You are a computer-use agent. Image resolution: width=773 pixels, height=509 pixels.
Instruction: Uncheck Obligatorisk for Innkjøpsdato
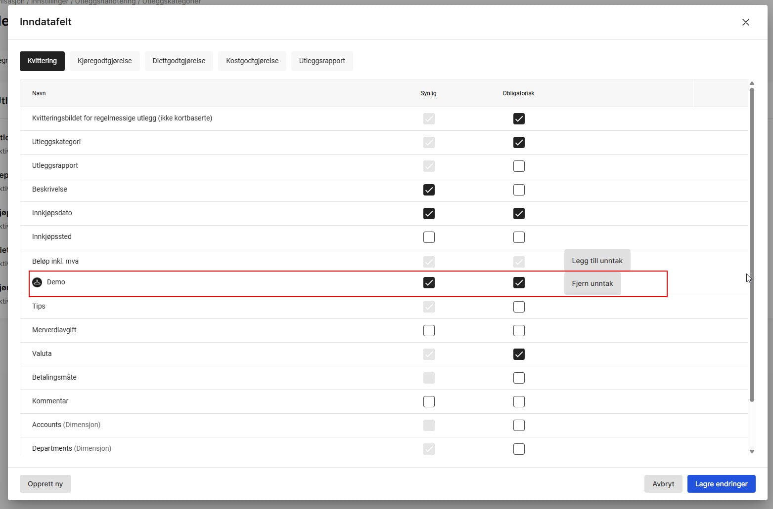[x=518, y=214]
